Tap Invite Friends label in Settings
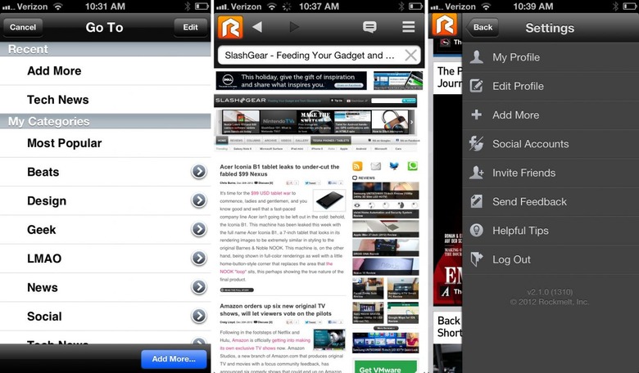This screenshot has width=639, height=373. (x=523, y=173)
